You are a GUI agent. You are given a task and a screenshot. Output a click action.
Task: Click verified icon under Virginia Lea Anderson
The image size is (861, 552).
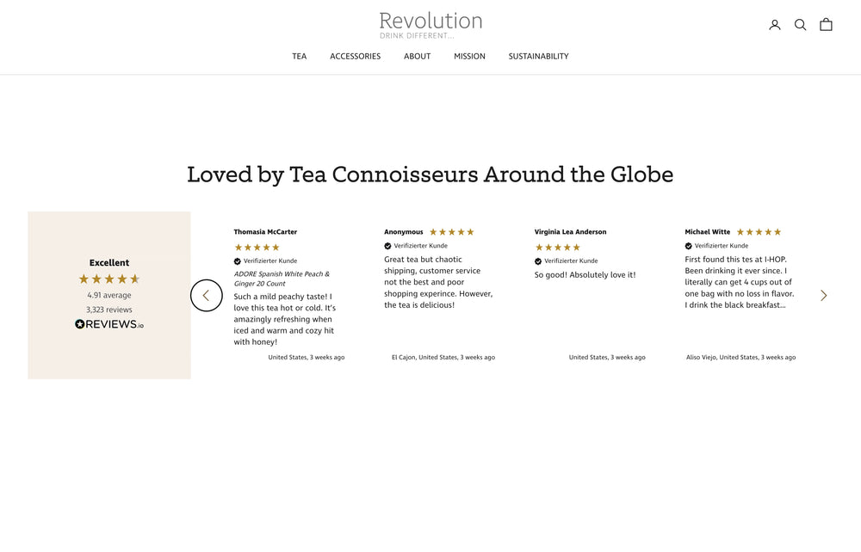[538, 261]
